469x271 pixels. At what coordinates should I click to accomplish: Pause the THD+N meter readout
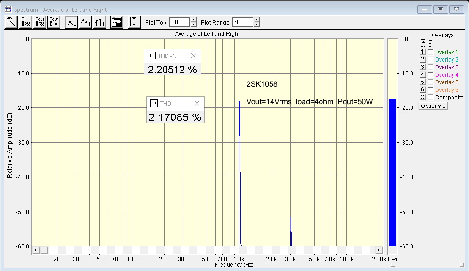(x=152, y=56)
